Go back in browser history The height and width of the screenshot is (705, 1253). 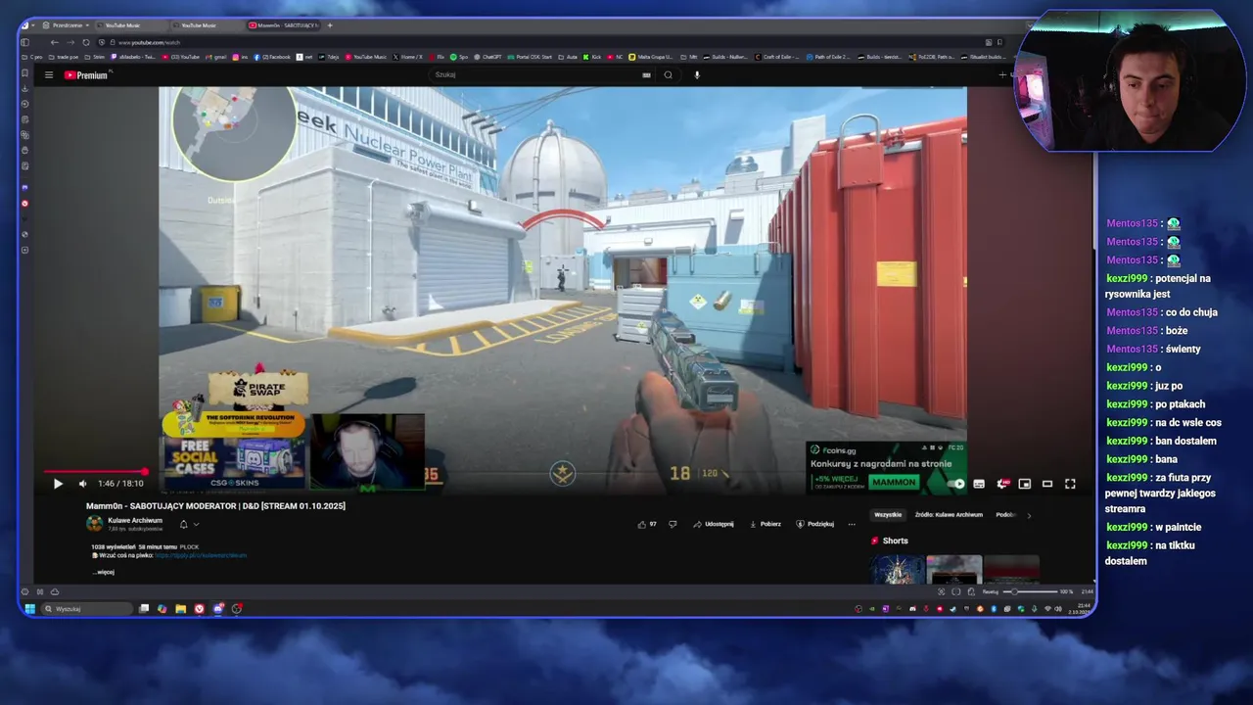click(x=54, y=42)
